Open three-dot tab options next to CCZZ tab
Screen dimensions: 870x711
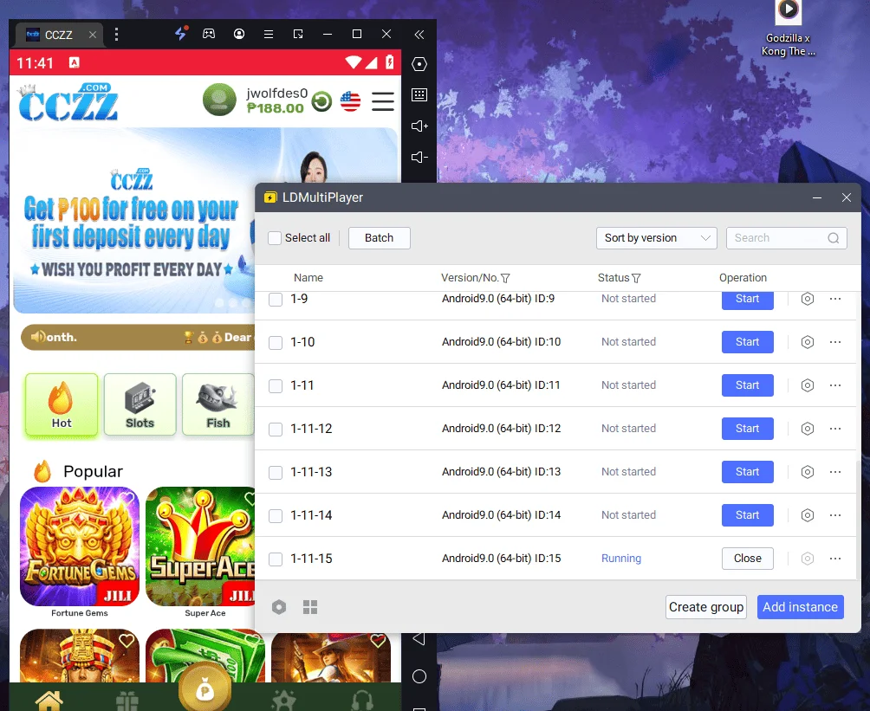click(x=116, y=35)
